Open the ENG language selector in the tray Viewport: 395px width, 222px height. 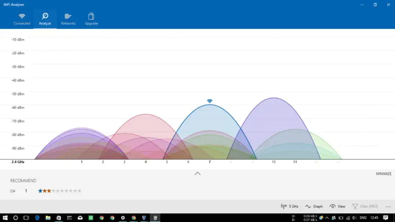tap(363, 218)
